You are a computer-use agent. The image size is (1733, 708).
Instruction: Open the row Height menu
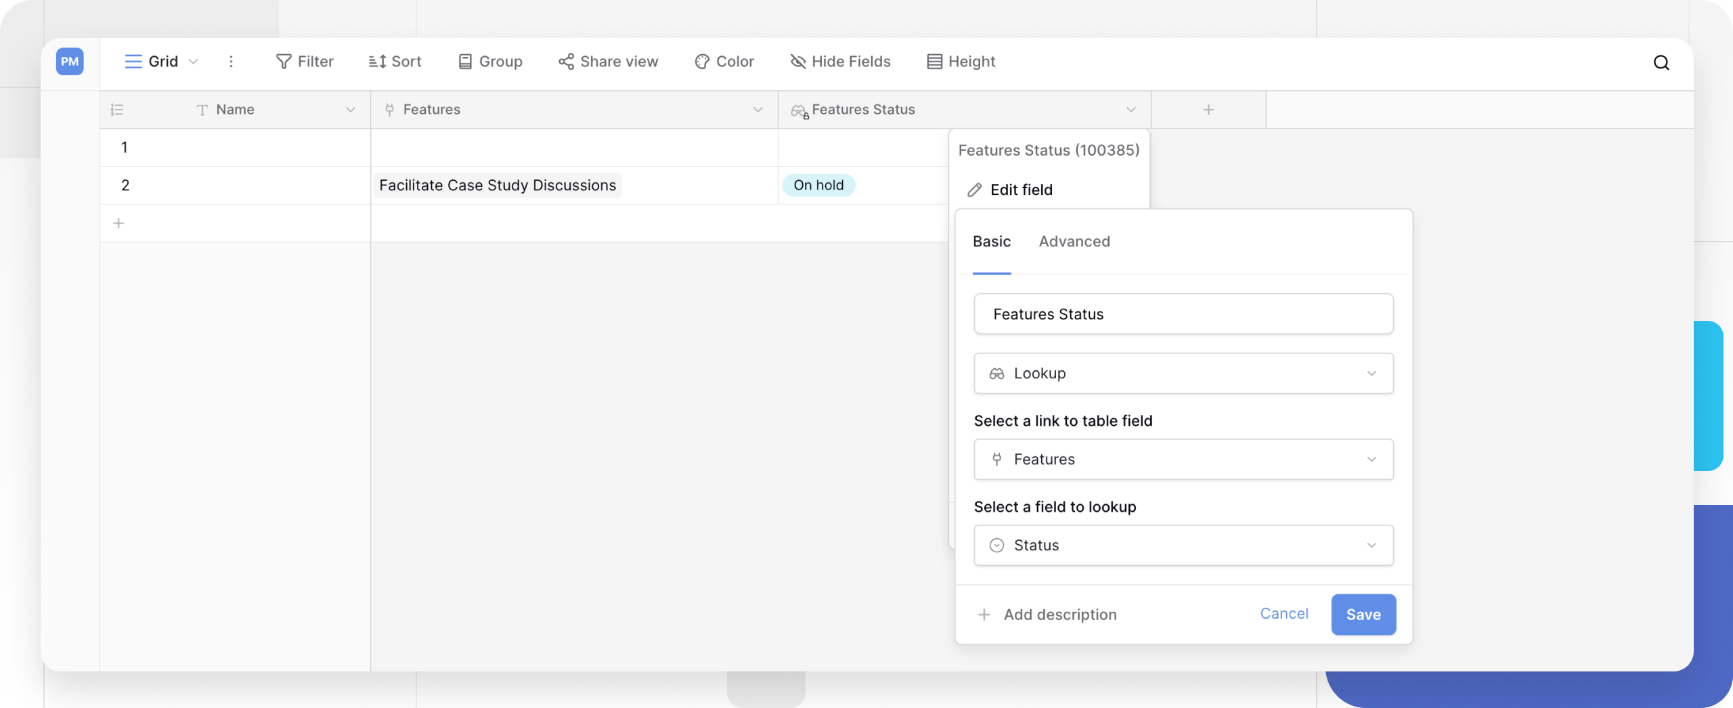tap(961, 62)
